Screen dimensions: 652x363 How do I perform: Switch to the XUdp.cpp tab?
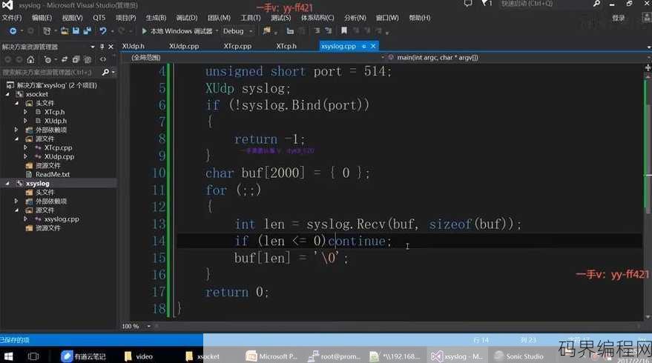184,46
